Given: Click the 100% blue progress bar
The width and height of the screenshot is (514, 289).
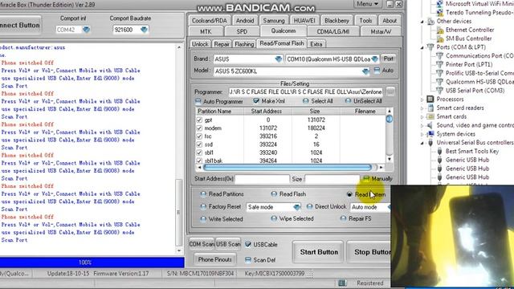Looking at the screenshot, I should tap(92, 263).
